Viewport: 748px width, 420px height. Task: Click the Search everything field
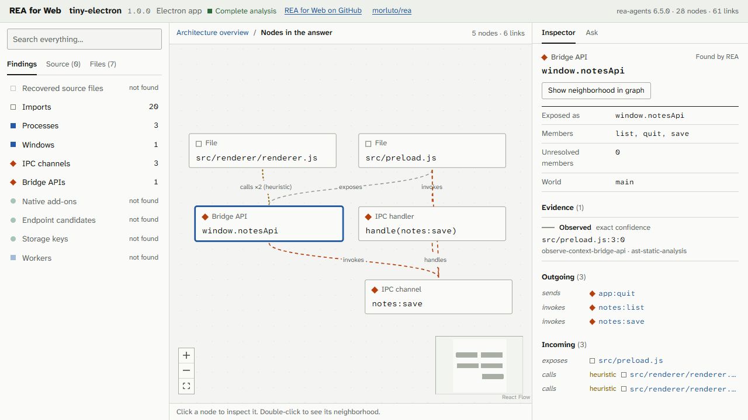tap(84, 39)
